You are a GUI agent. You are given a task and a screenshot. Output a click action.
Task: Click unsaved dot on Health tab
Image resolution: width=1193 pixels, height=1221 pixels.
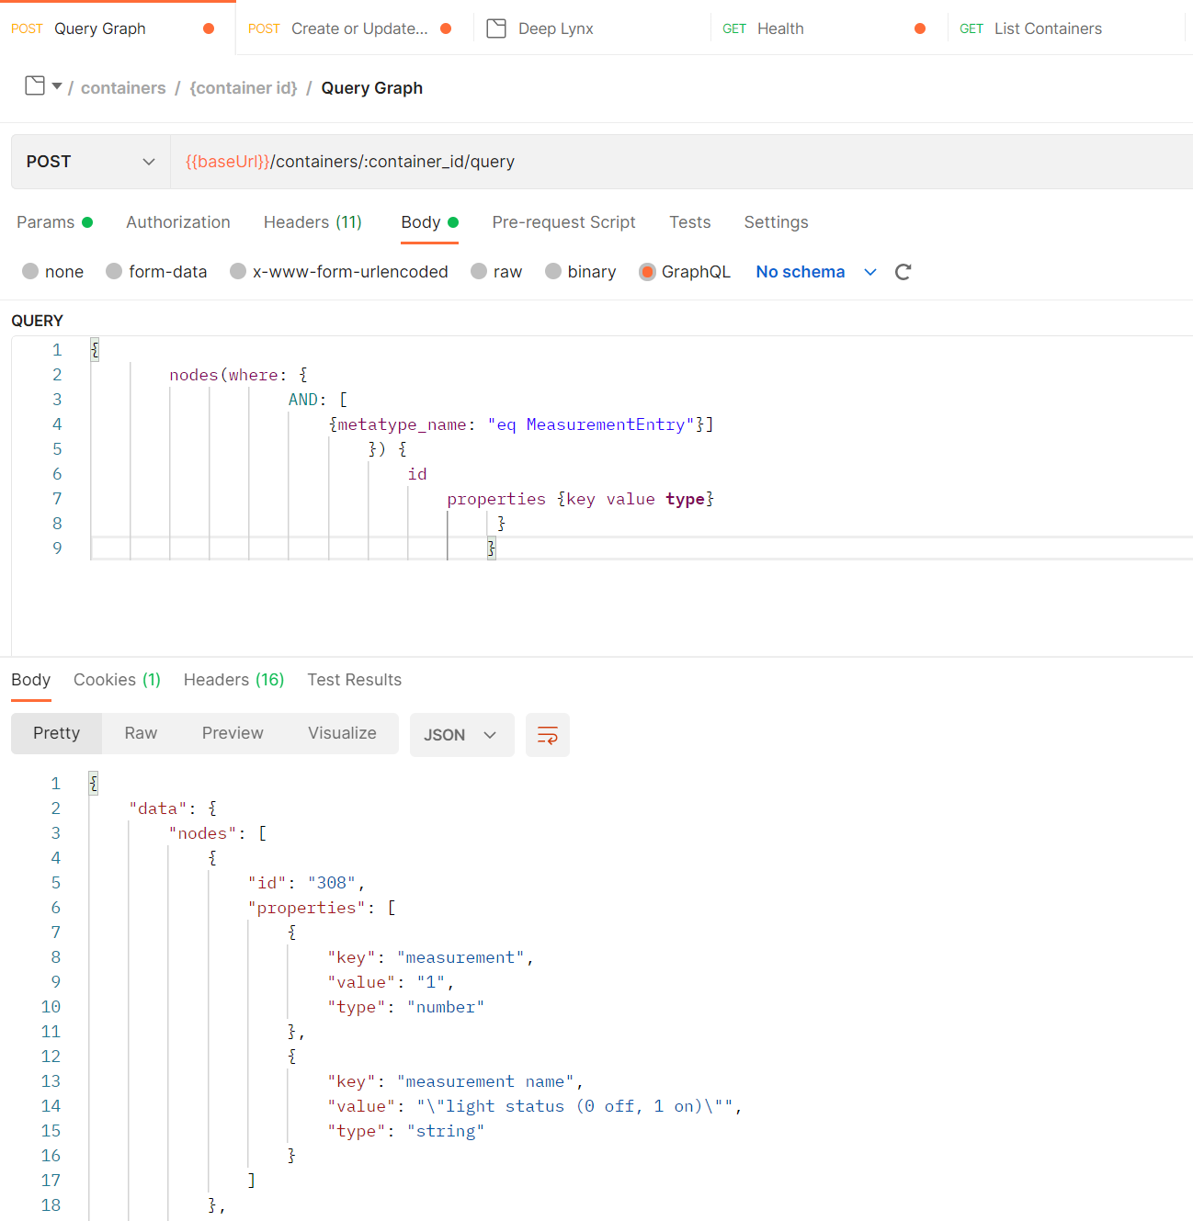[x=920, y=28]
